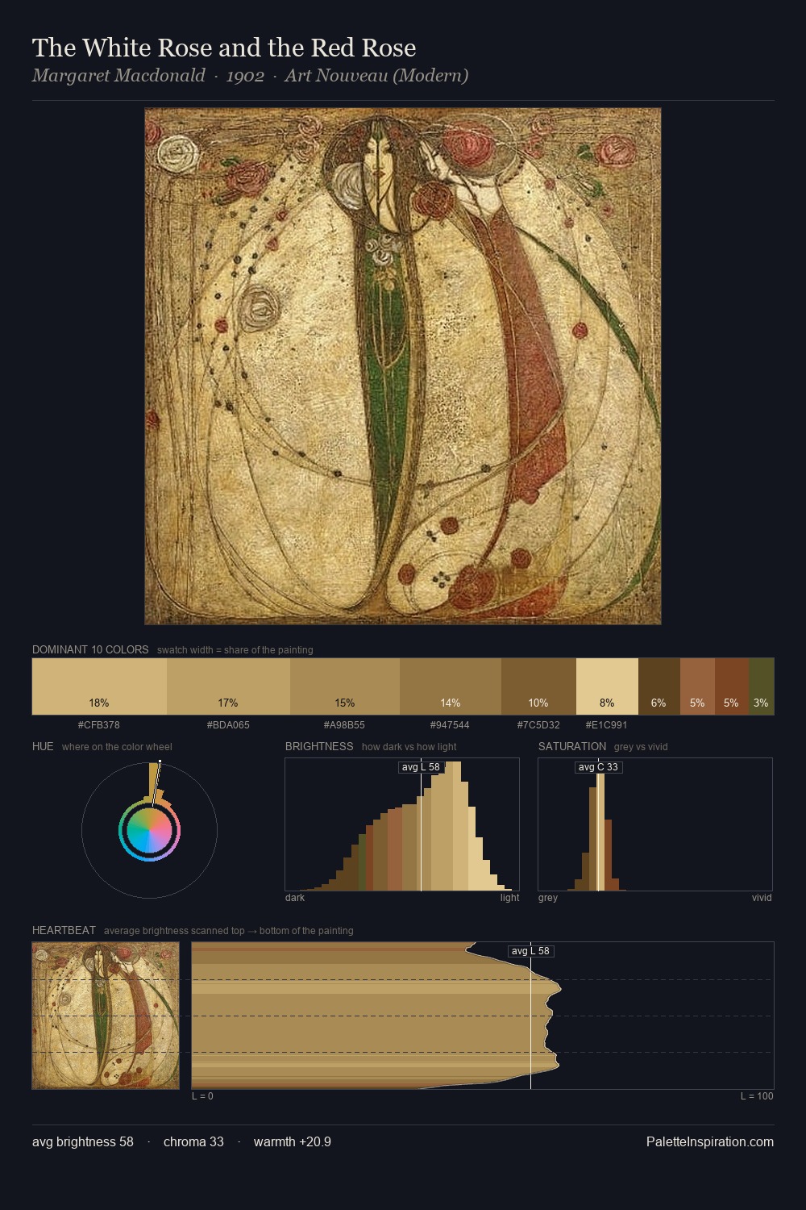Select the 18% swatch #CFB378
The height and width of the screenshot is (1210, 806).
pos(99,686)
